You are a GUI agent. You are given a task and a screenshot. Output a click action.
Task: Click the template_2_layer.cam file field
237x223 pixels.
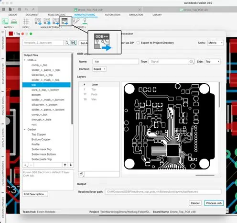(x=43, y=43)
